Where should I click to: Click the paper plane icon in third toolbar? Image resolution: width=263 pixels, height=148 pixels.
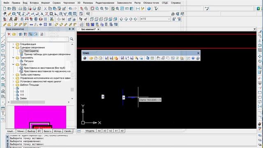point(85,19)
